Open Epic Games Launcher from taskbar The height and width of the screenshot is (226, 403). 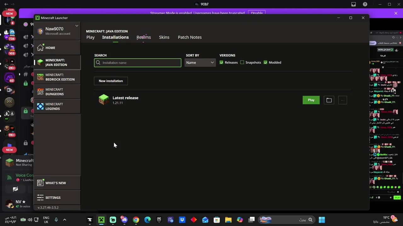[x=159, y=220]
